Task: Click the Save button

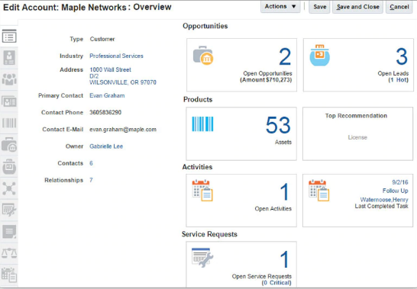Action: (x=319, y=7)
